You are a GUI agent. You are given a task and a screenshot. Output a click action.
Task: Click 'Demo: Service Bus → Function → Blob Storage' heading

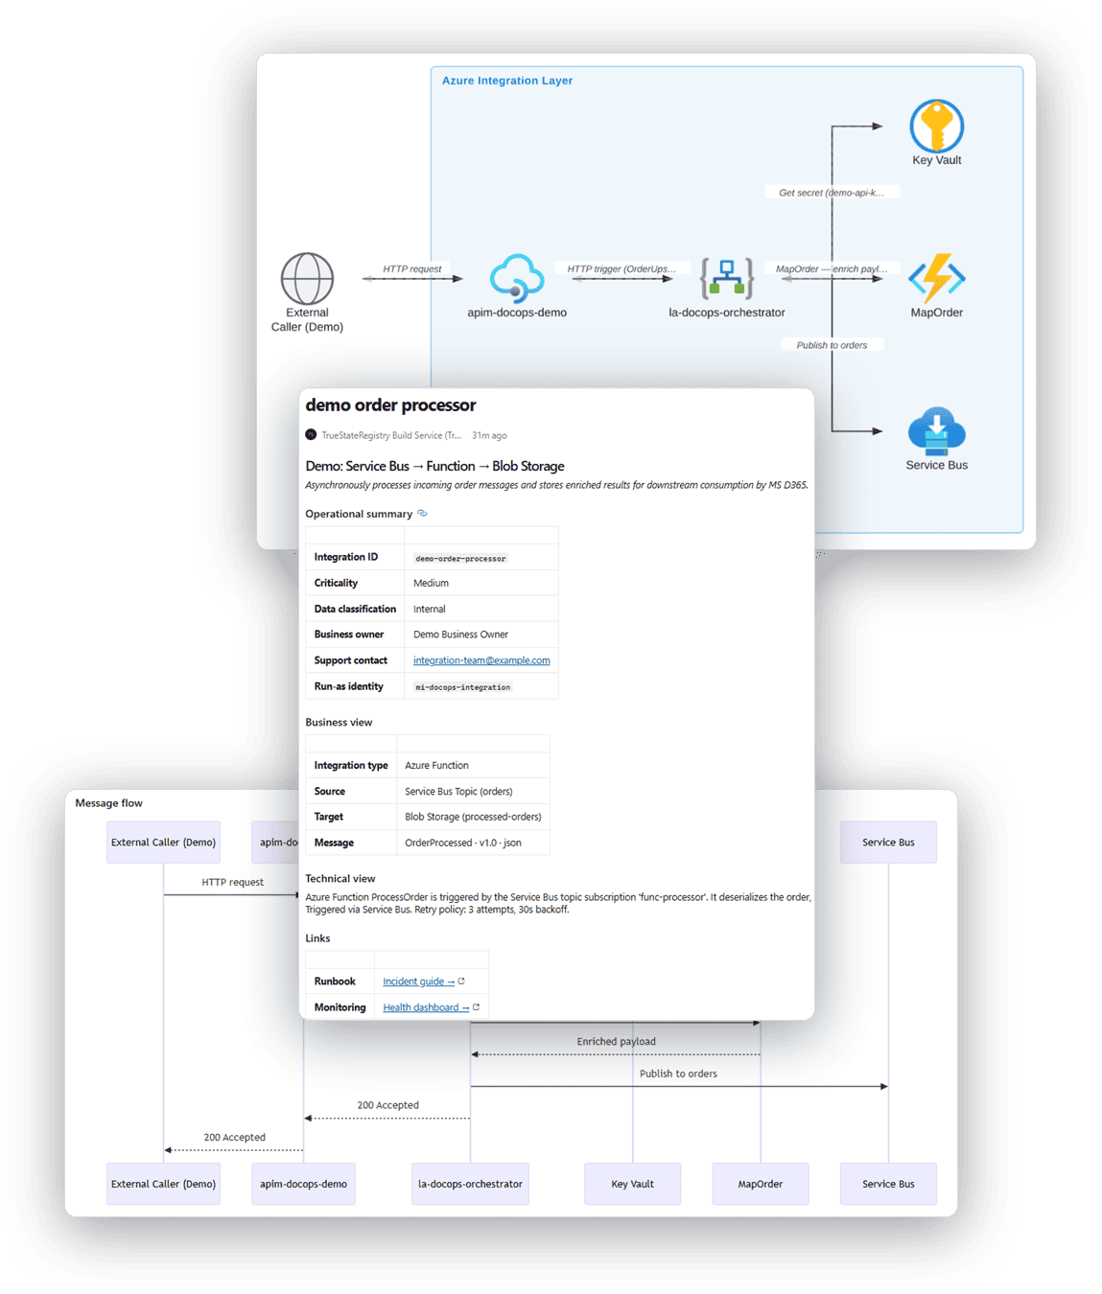[434, 466]
